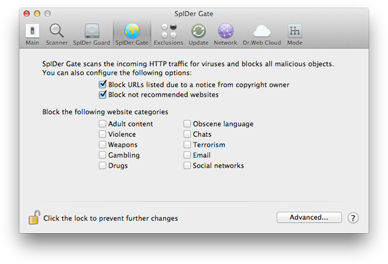Viewport: 388px width, 264px height.
Task: Switch to SpIDer Guard pane
Action: pyautogui.click(x=92, y=35)
